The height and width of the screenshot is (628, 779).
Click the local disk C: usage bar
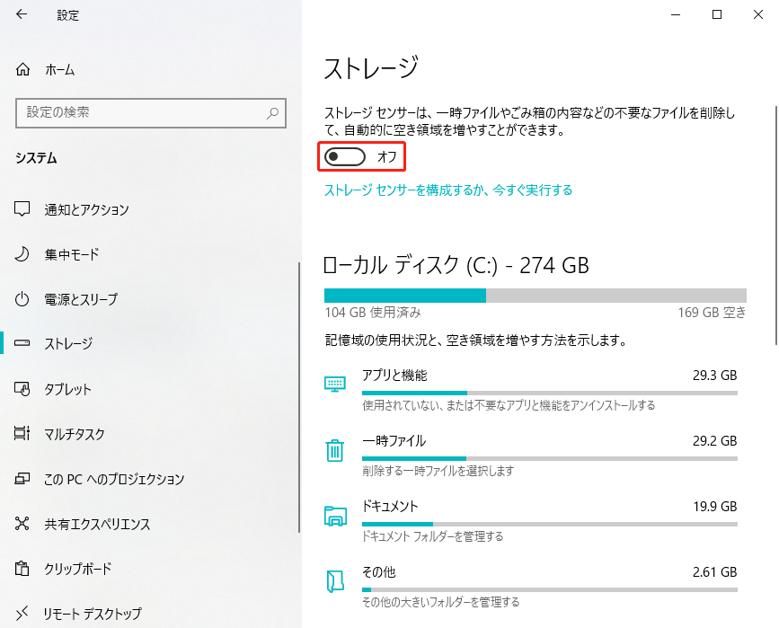[x=535, y=296]
